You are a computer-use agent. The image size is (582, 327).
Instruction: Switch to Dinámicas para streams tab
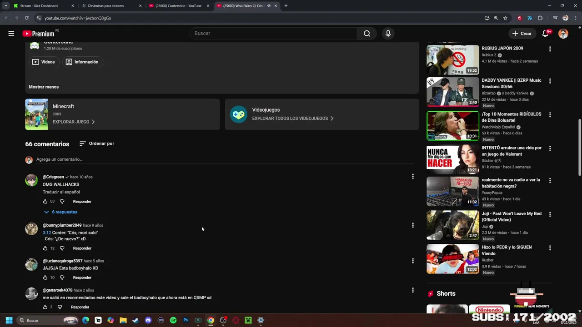(x=112, y=6)
